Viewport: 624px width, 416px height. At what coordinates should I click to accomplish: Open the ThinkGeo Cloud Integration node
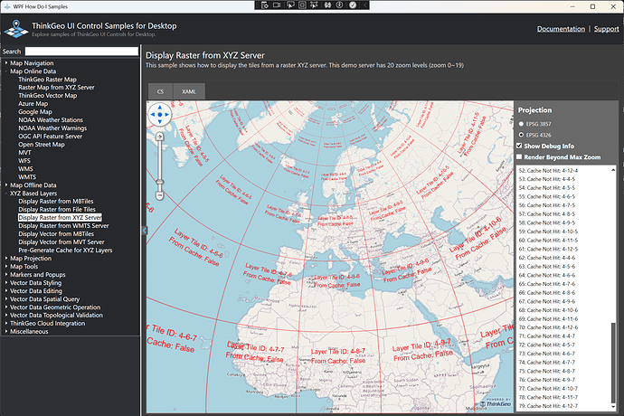click(47, 323)
